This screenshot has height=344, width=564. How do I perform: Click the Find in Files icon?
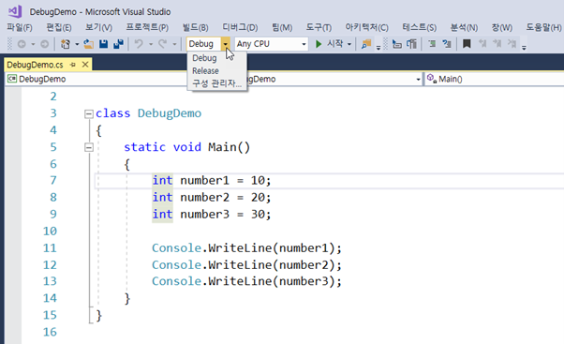[x=365, y=44]
